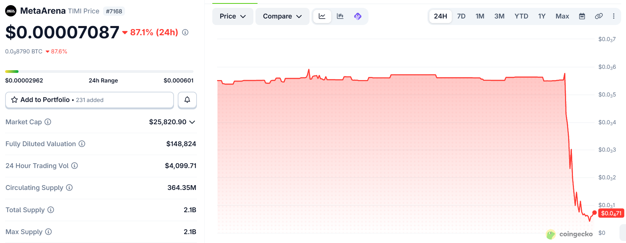
Task: Click the TIMI Price ticker label
Action: click(x=84, y=11)
